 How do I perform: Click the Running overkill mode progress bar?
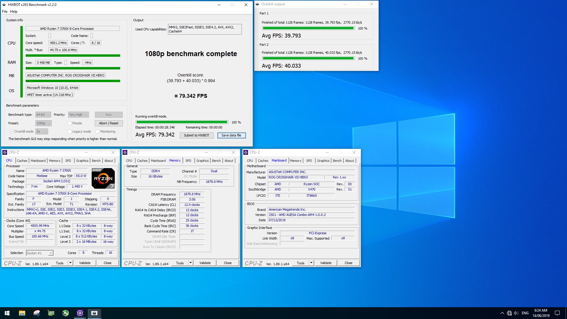[x=182, y=122]
